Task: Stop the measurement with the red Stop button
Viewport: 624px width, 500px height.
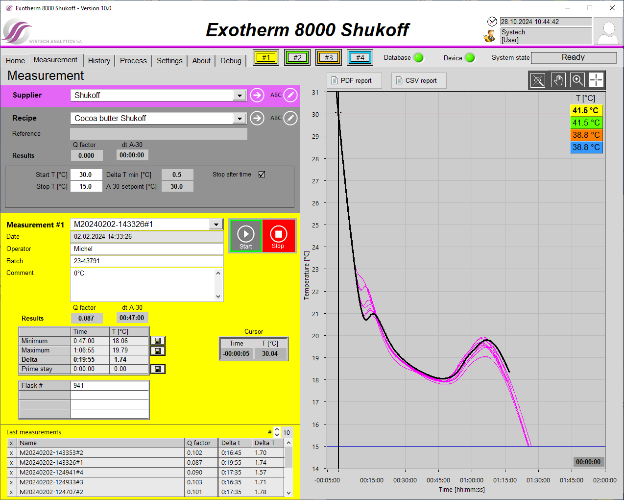Action: [278, 236]
